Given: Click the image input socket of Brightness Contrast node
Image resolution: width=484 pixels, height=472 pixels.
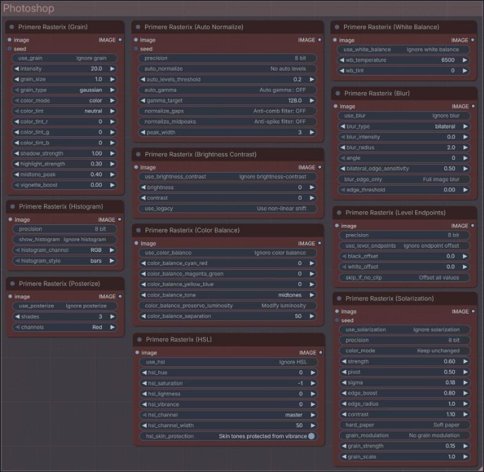Looking at the screenshot, I should click(x=136, y=167).
